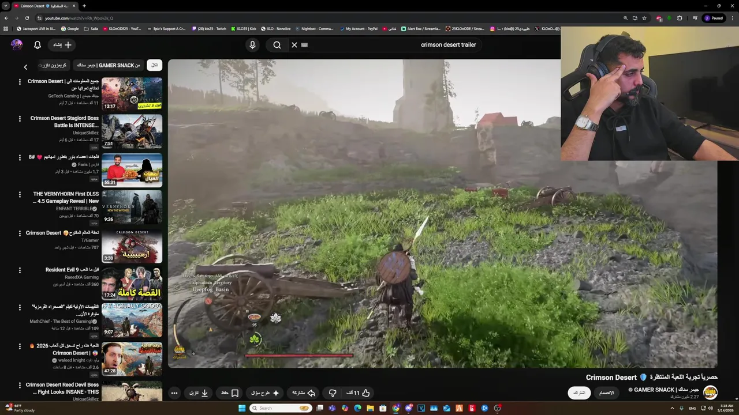The width and height of the screenshot is (739, 415).
Task: Click the magnifier search icon beside search box
Action: pyautogui.click(x=277, y=45)
